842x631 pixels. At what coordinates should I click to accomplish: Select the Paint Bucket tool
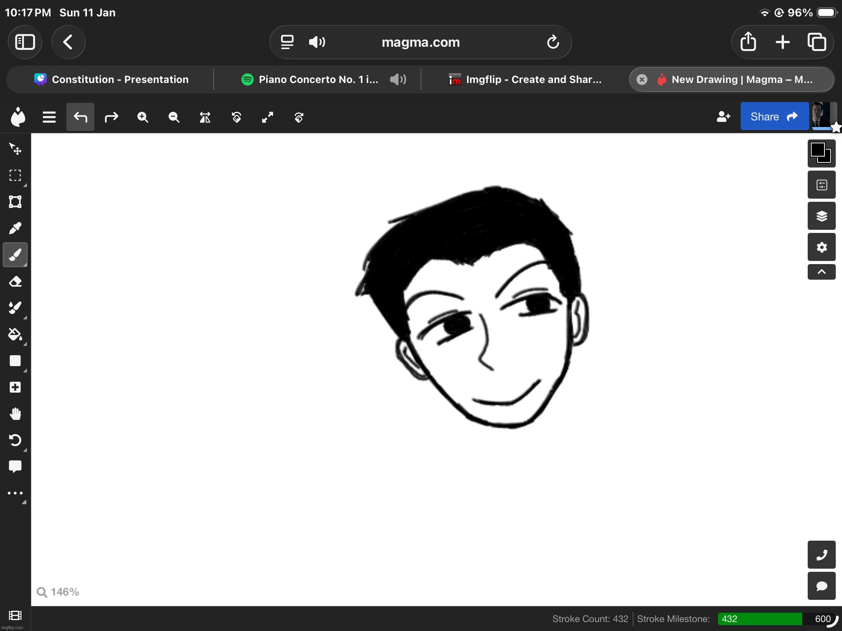pyautogui.click(x=15, y=335)
